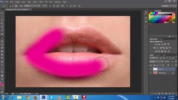Hide the Background layer eye icon
178x100 pixels.
point(151,73)
